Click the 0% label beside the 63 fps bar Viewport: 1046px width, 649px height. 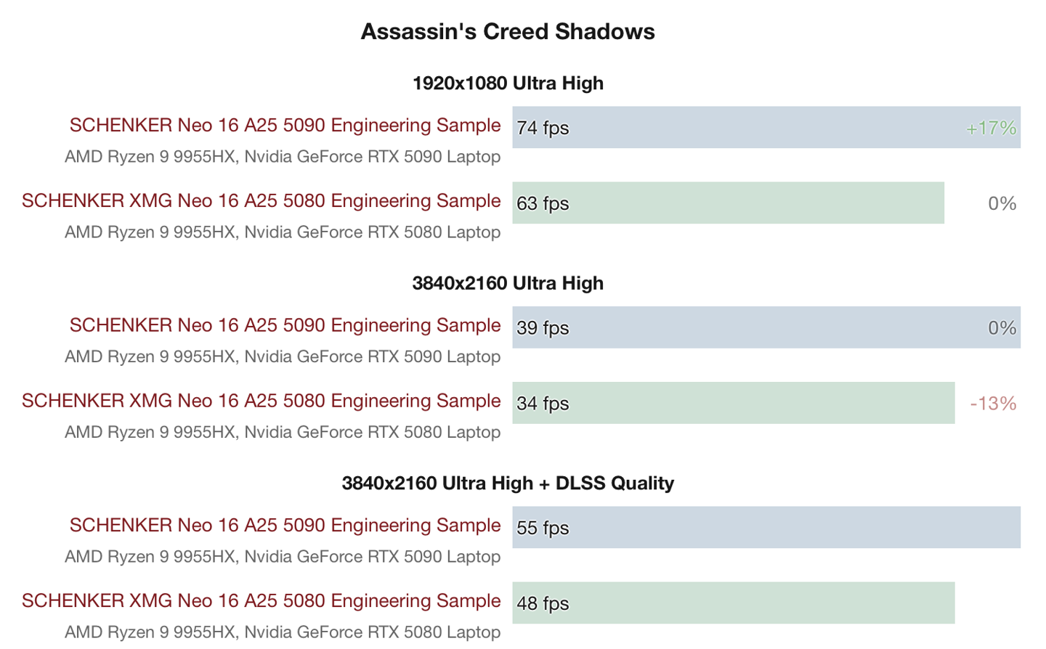pyautogui.click(x=1002, y=204)
